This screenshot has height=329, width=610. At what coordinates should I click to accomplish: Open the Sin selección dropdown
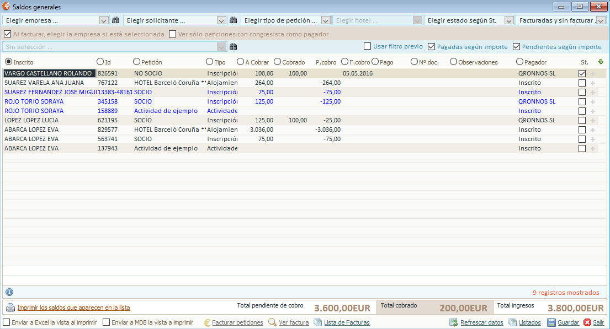(221, 47)
